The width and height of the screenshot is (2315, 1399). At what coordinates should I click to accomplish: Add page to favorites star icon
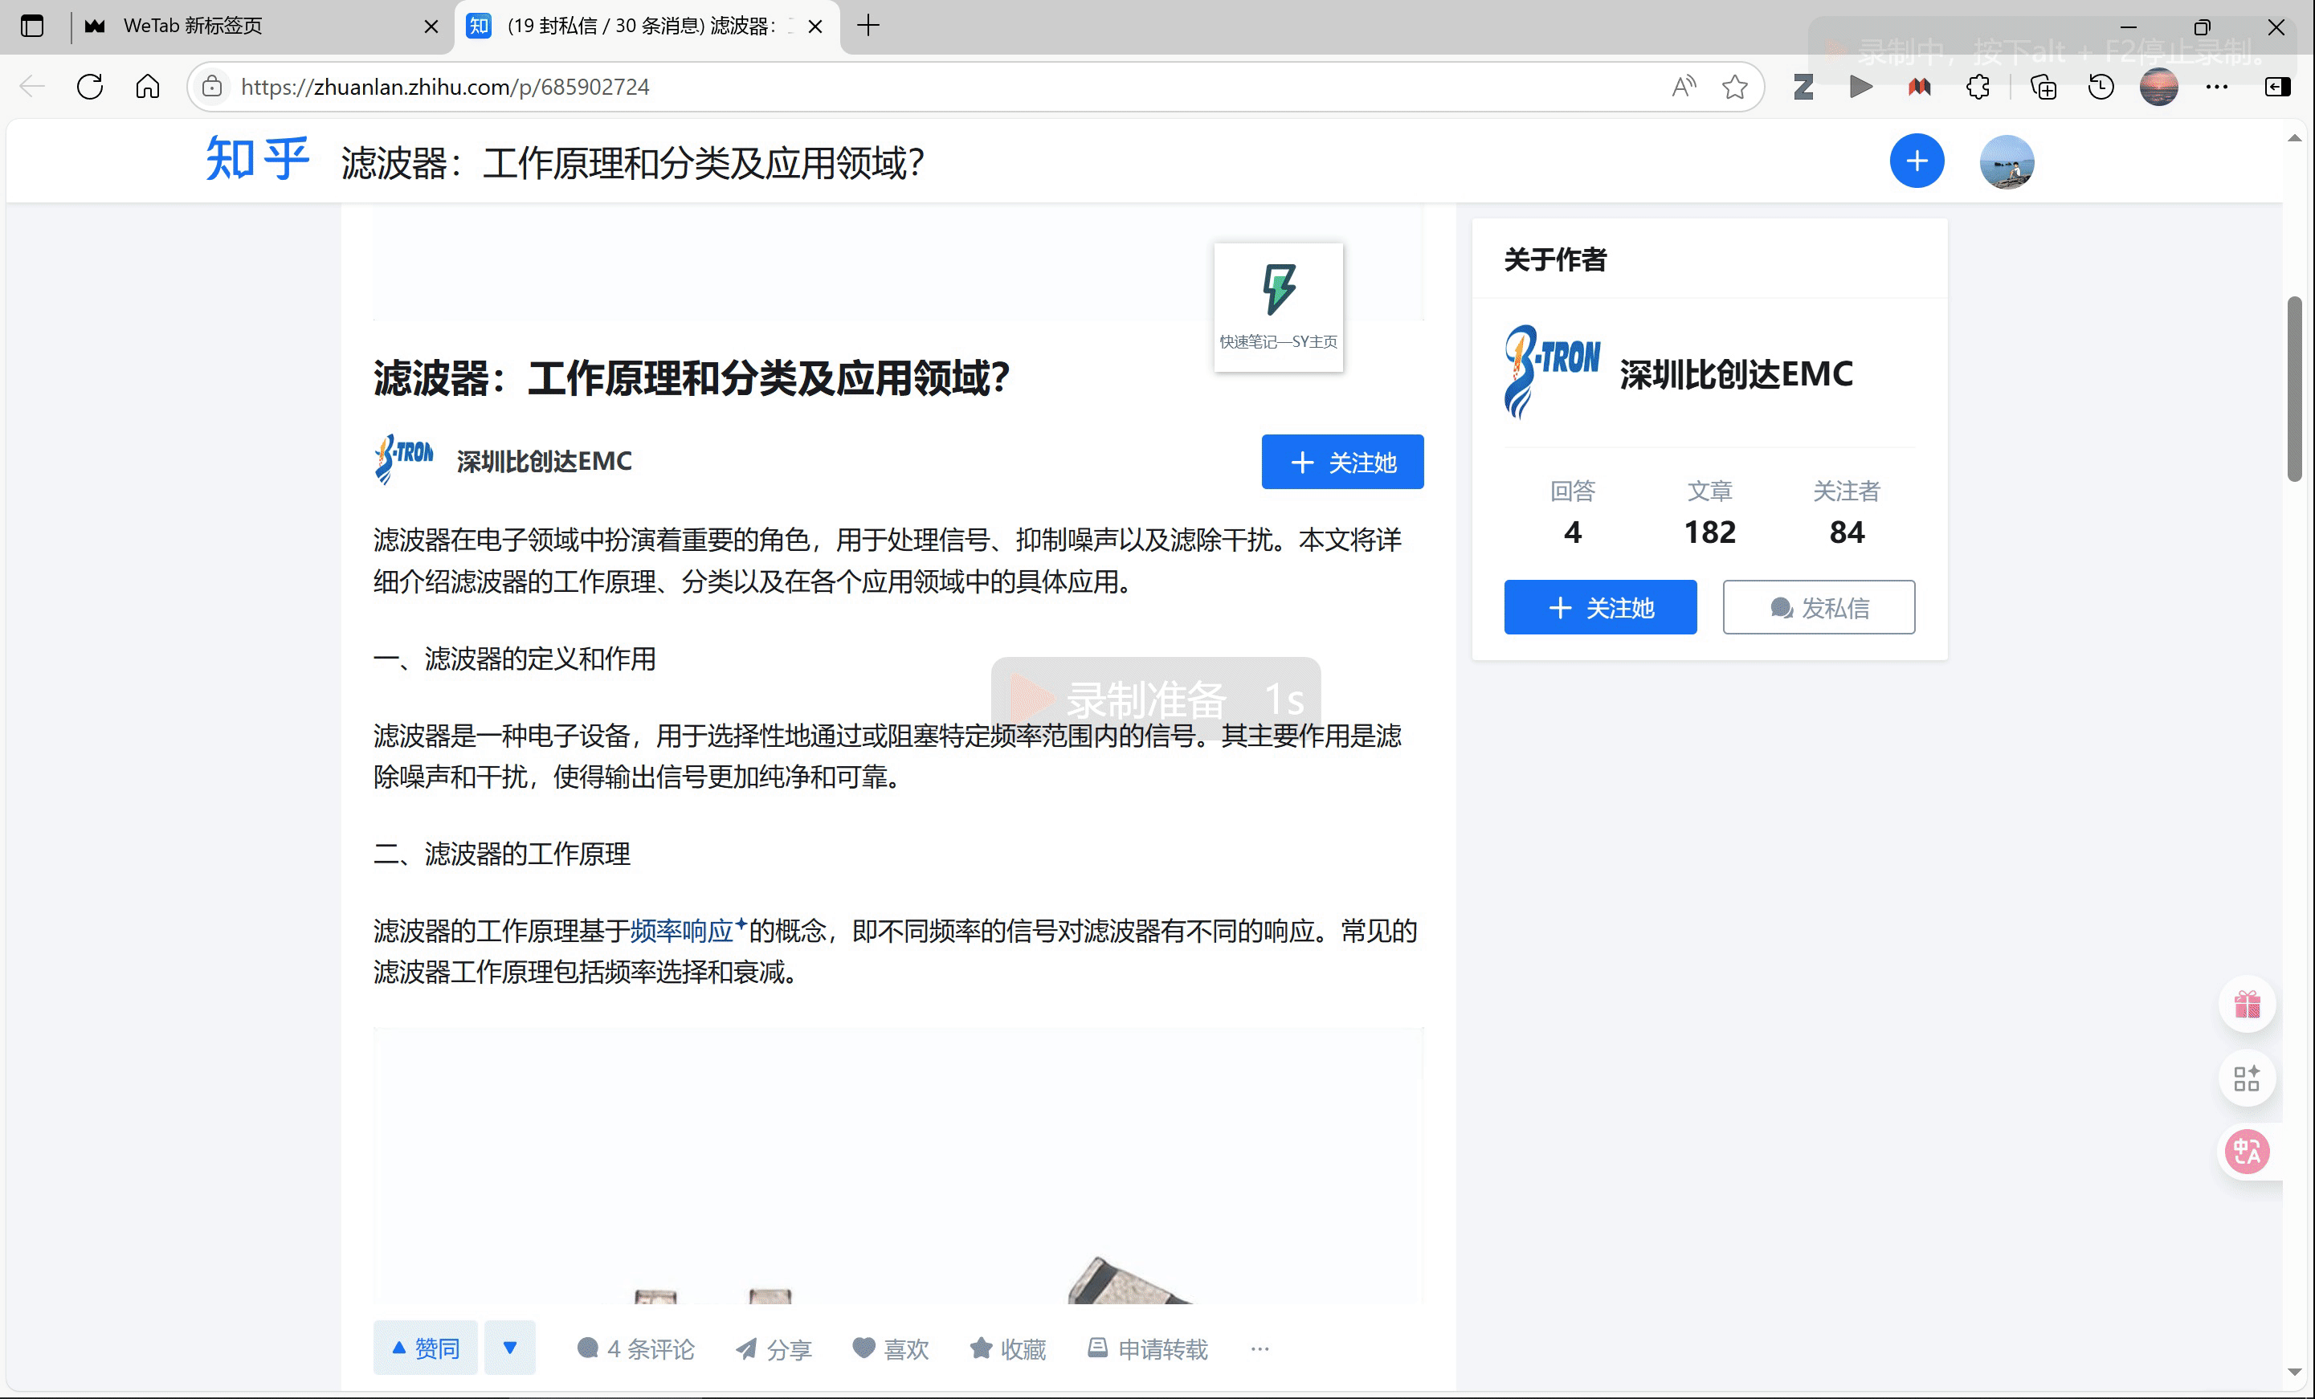click(x=1734, y=87)
